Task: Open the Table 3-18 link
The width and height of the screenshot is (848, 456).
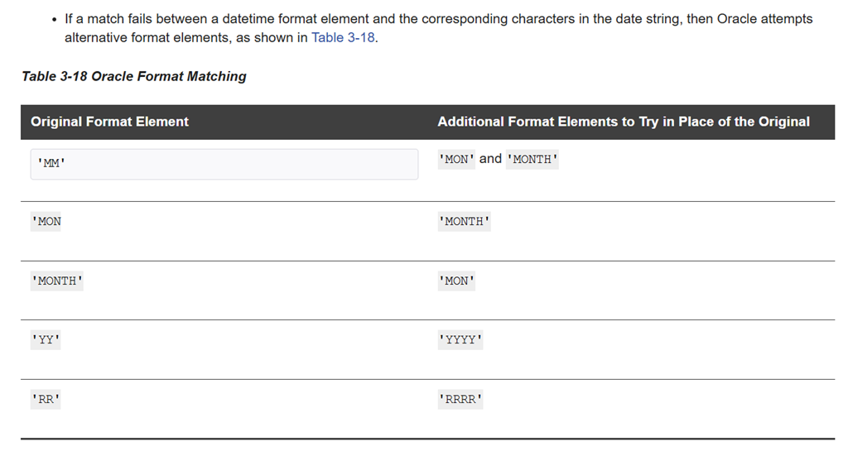Action: click(343, 38)
